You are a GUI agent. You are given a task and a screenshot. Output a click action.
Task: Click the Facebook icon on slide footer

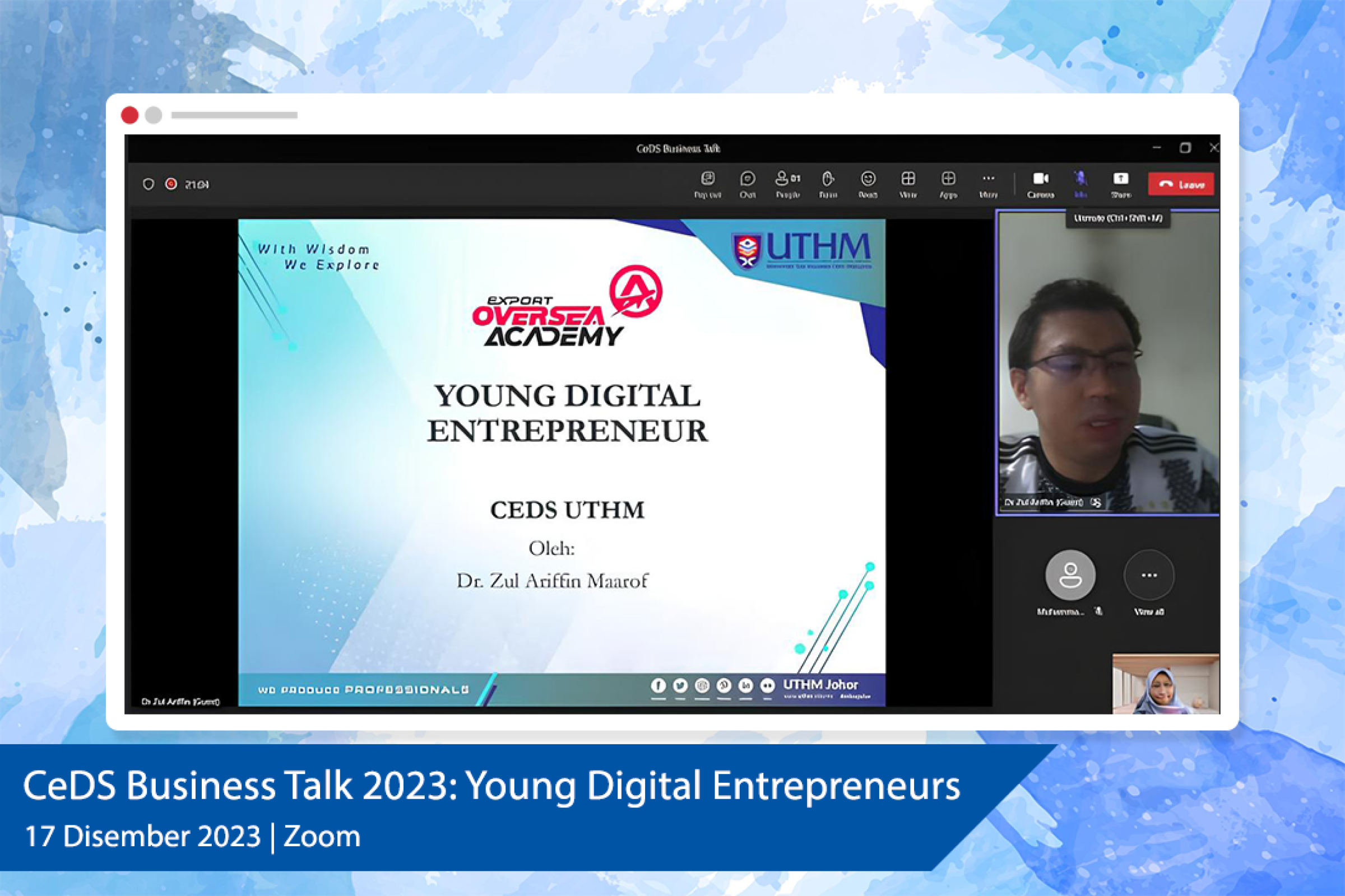click(x=658, y=685)
